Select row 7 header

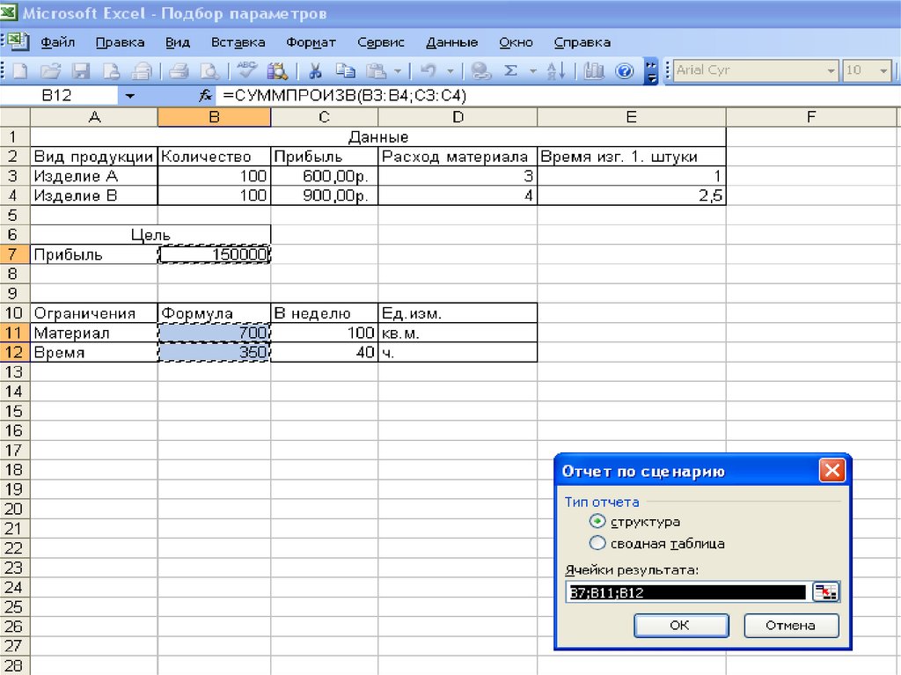tap(14, 254)
